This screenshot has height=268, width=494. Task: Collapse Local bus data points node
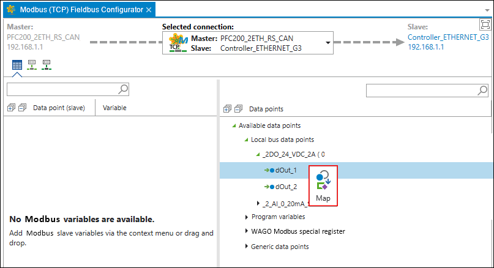pos(246,140)
